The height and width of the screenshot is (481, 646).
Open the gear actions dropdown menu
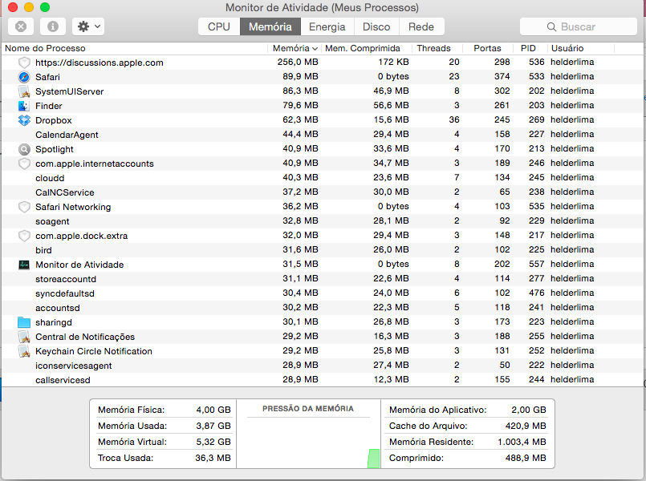tap(88, 26)
